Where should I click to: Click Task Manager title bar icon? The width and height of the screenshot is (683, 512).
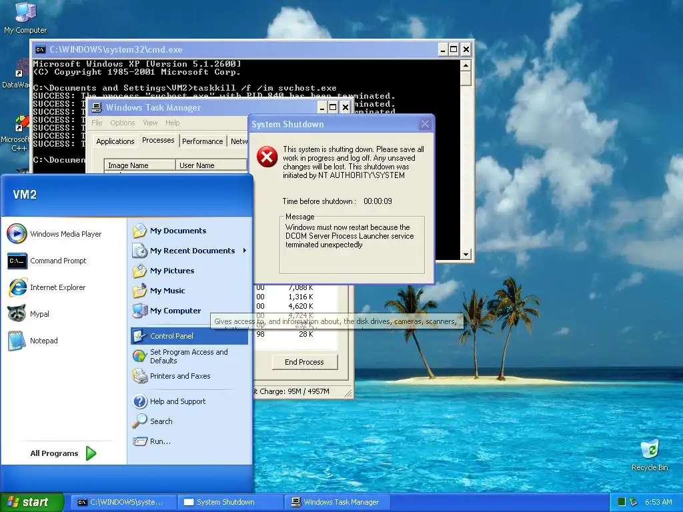97,107
